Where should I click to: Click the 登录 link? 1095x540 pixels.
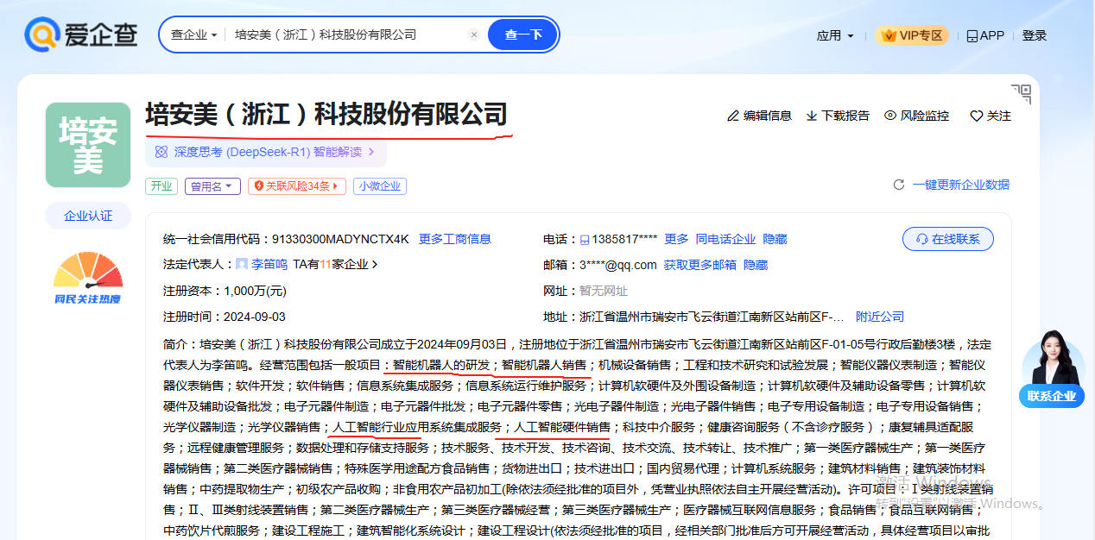click(x=1035, y=35)
